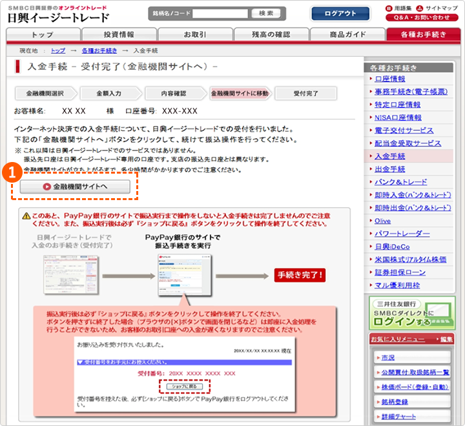Viewport: 465px width, 426px height.
Task: Open 即時出金(バンク&トレード) in the sidebar
Action: click(x=413, y=208)
